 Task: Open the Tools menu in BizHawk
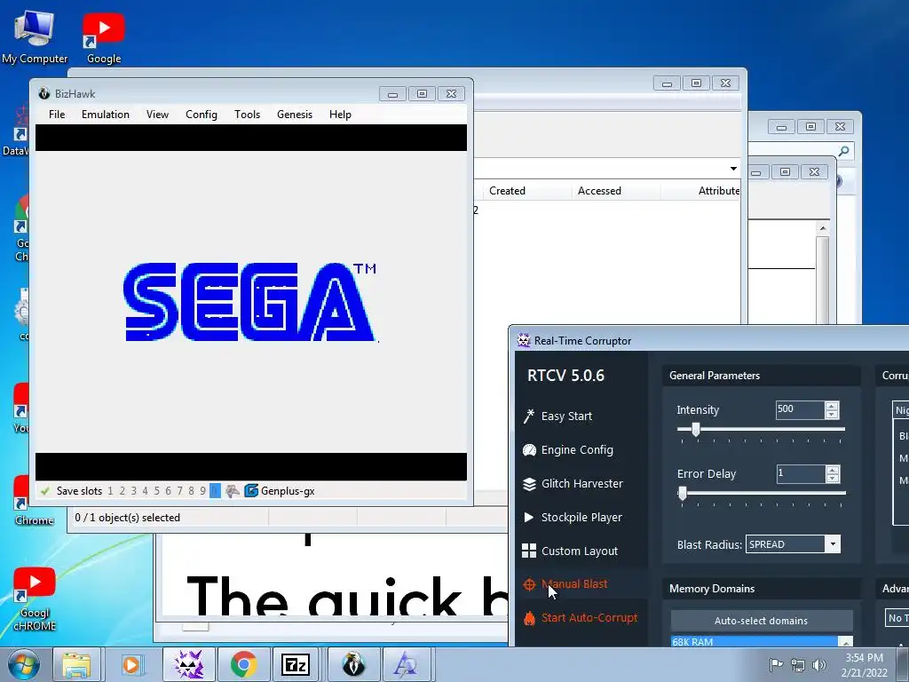[247, 115]
